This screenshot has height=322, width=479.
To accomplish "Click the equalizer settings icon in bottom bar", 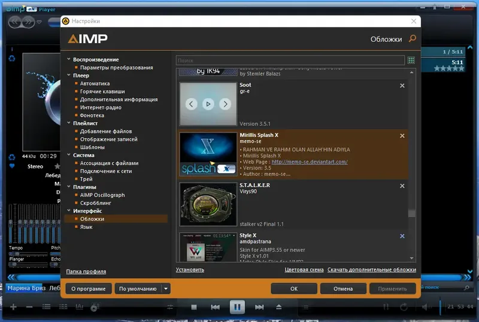I will pos(170,307).
